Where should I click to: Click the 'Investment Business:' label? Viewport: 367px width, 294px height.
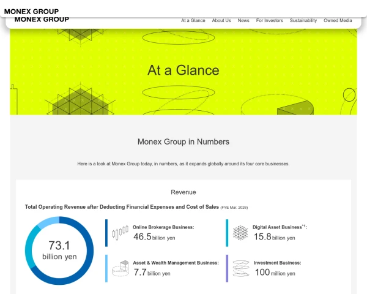(277, 263)
